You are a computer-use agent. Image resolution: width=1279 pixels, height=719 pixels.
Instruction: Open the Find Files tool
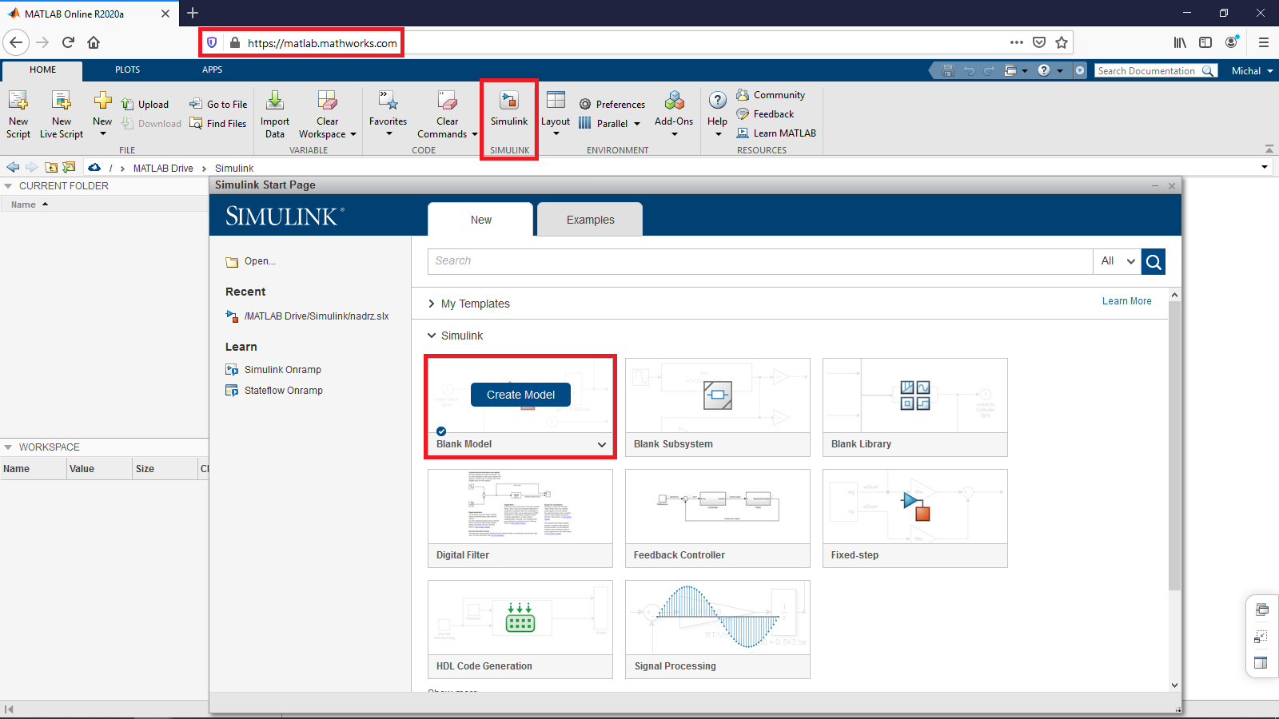tap(218, 123)
